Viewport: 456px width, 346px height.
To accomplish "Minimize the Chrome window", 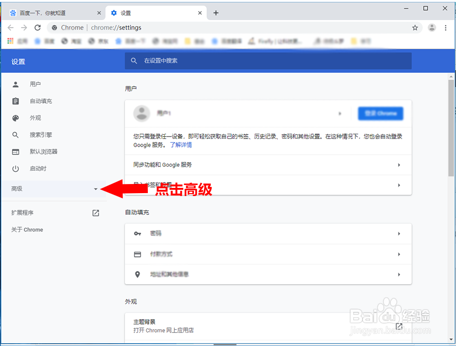I will (x=406, y=9).
